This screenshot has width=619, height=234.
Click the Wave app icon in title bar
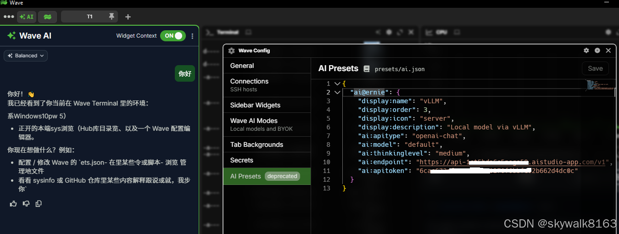[4, 3]
